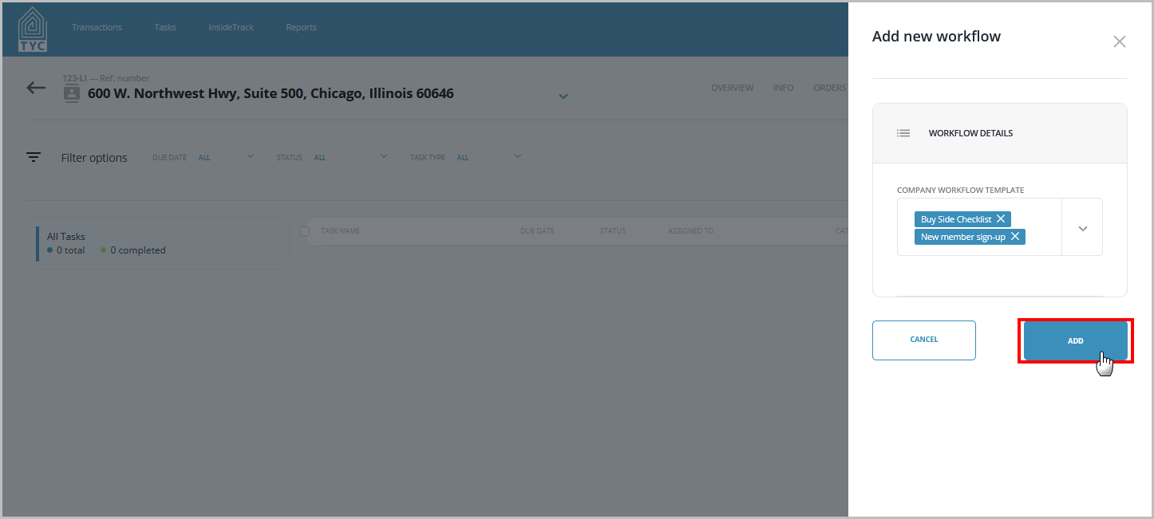Remove the Buy Side Checklist tag
1154x519 pixels.
coord(1000,218)
